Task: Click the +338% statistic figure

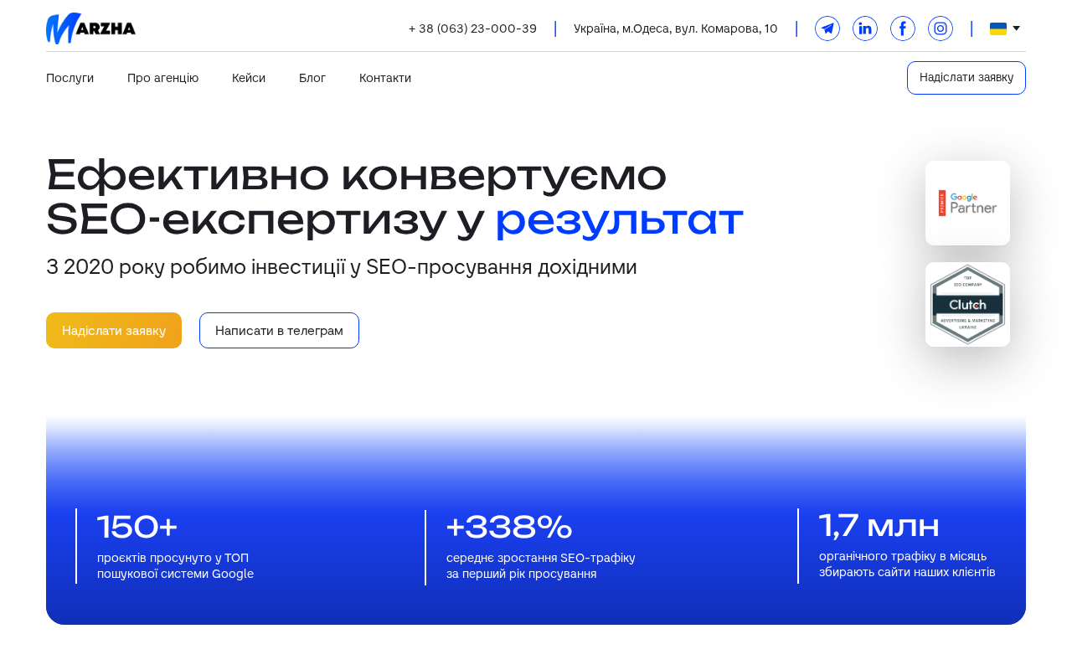Action: [509, 527]
